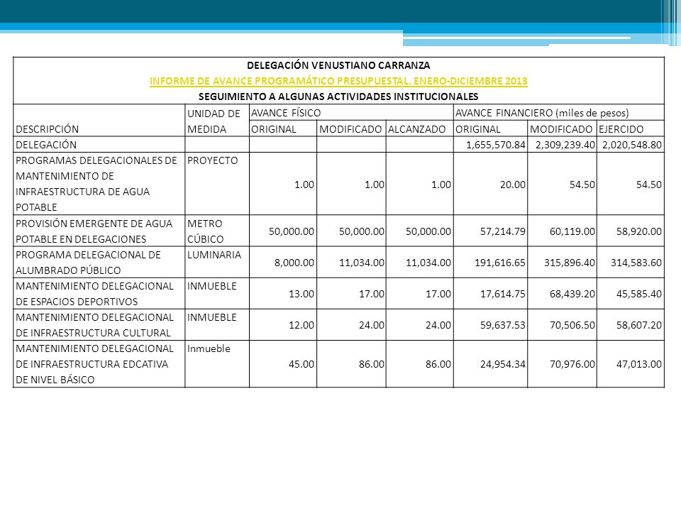
Task: Select the value 70,506.50
Action: [x=572, y=325]
